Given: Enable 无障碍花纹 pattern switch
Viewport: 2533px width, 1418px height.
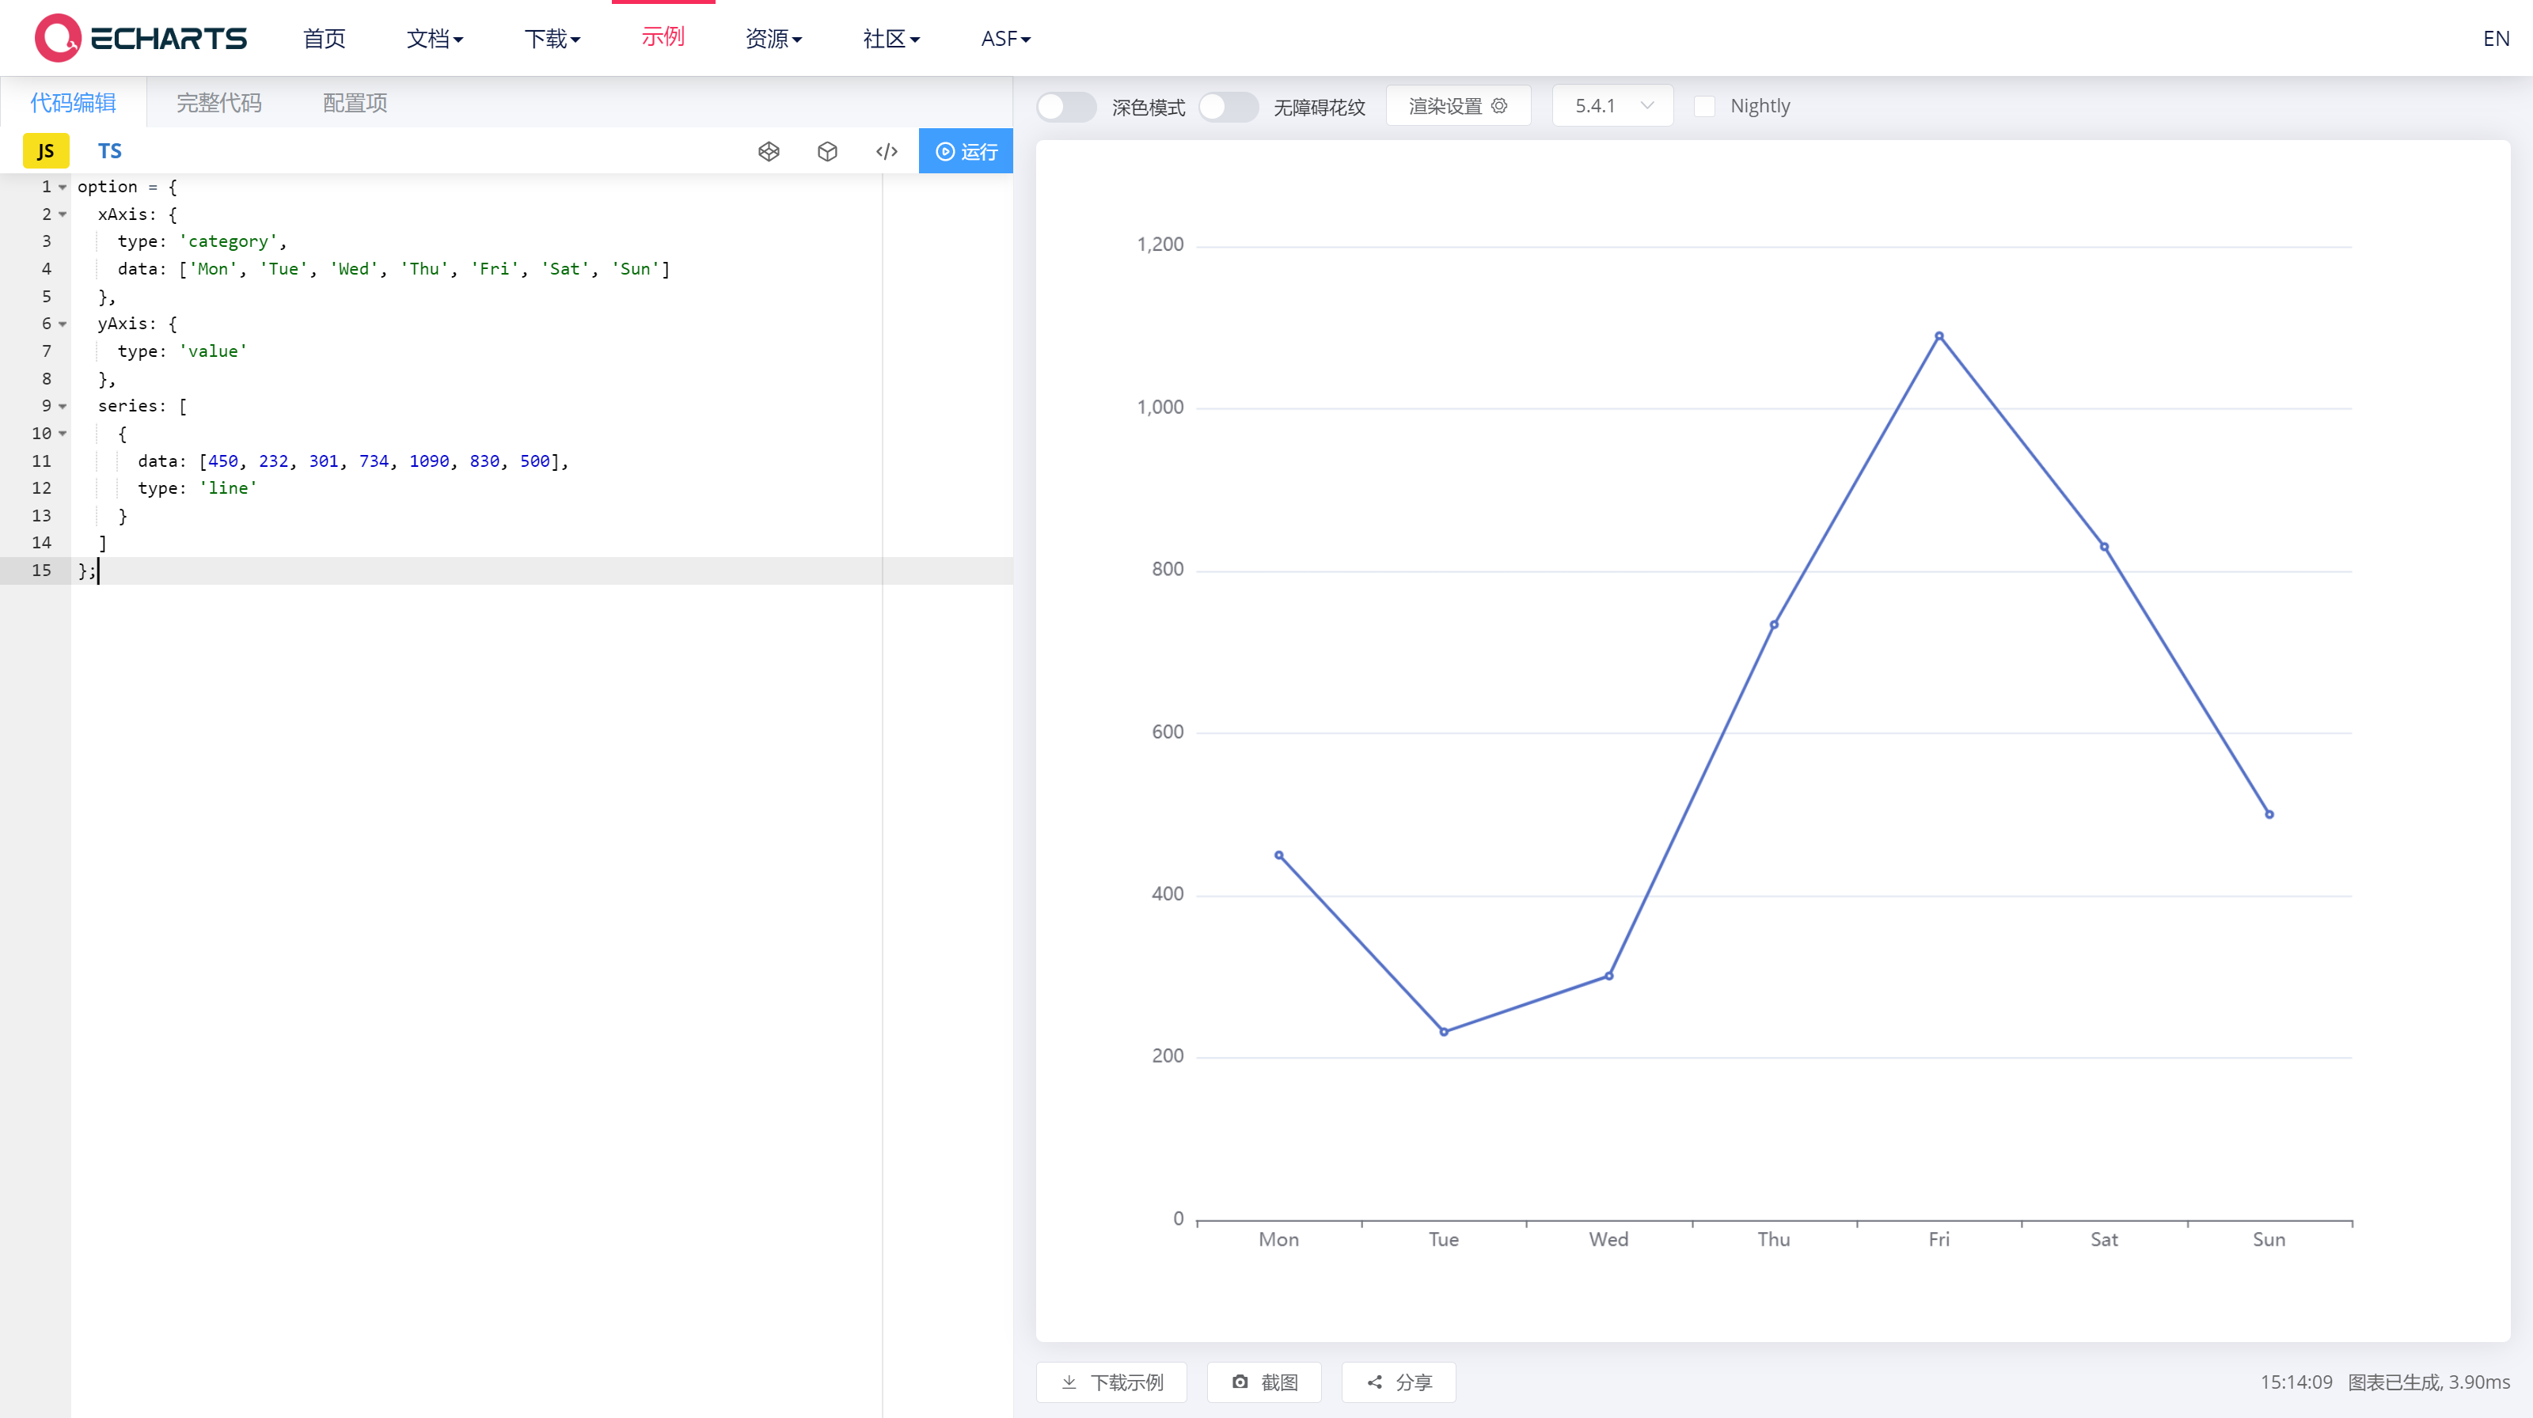Looking at the screenshot, I should pos(1227,106).
